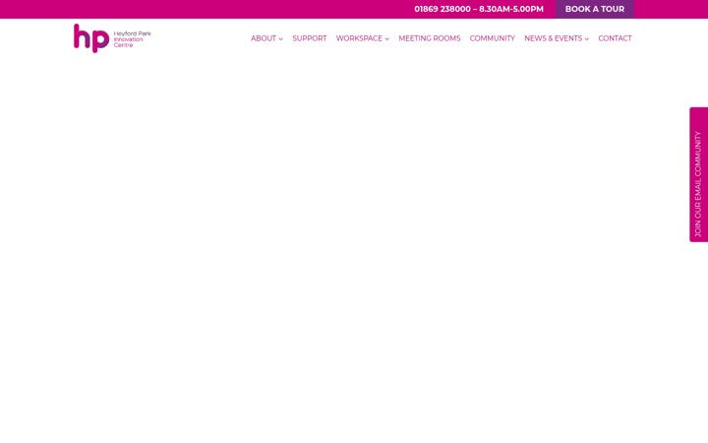Viewport: 708px width, 443px height.
Task: Click the Heyford Park Innovation Centre text
Action: tap(133, 39)
